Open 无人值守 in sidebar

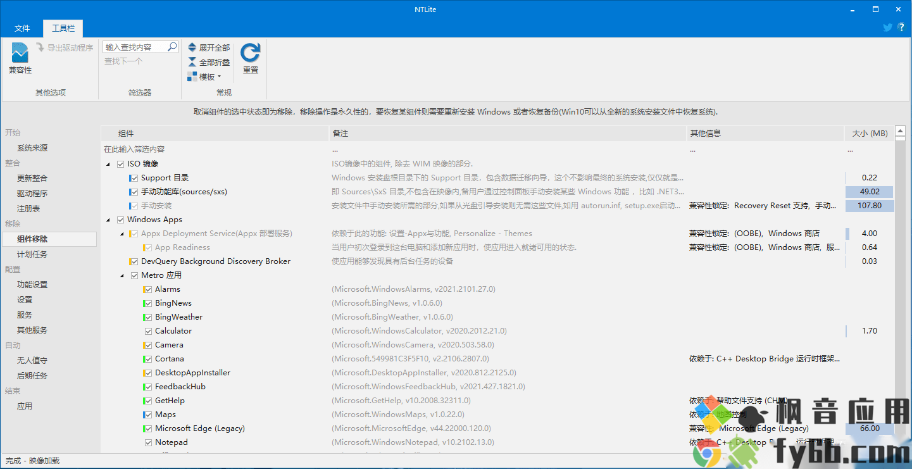pos(32,361)
